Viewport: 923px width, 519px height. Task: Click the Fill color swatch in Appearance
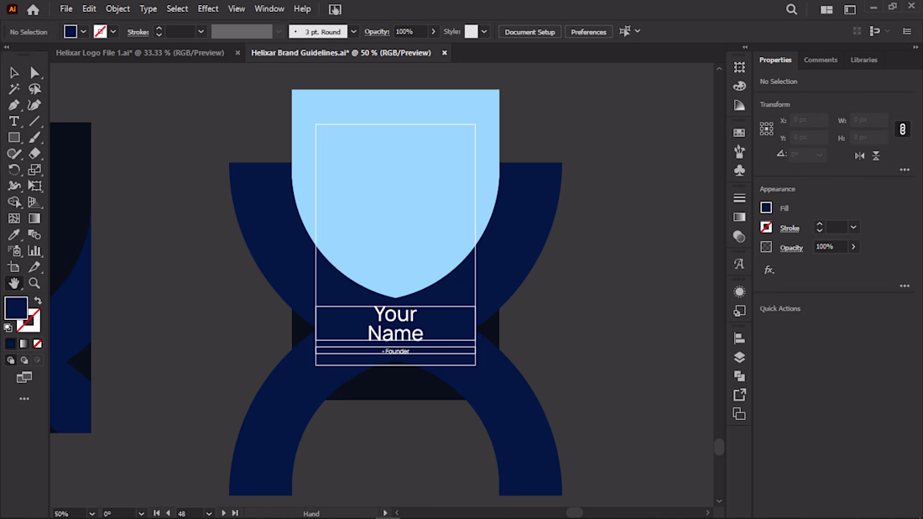766,208
